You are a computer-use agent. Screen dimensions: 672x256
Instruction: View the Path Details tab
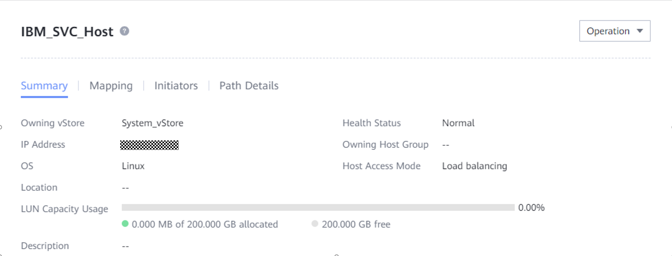[x=249, y=86]
